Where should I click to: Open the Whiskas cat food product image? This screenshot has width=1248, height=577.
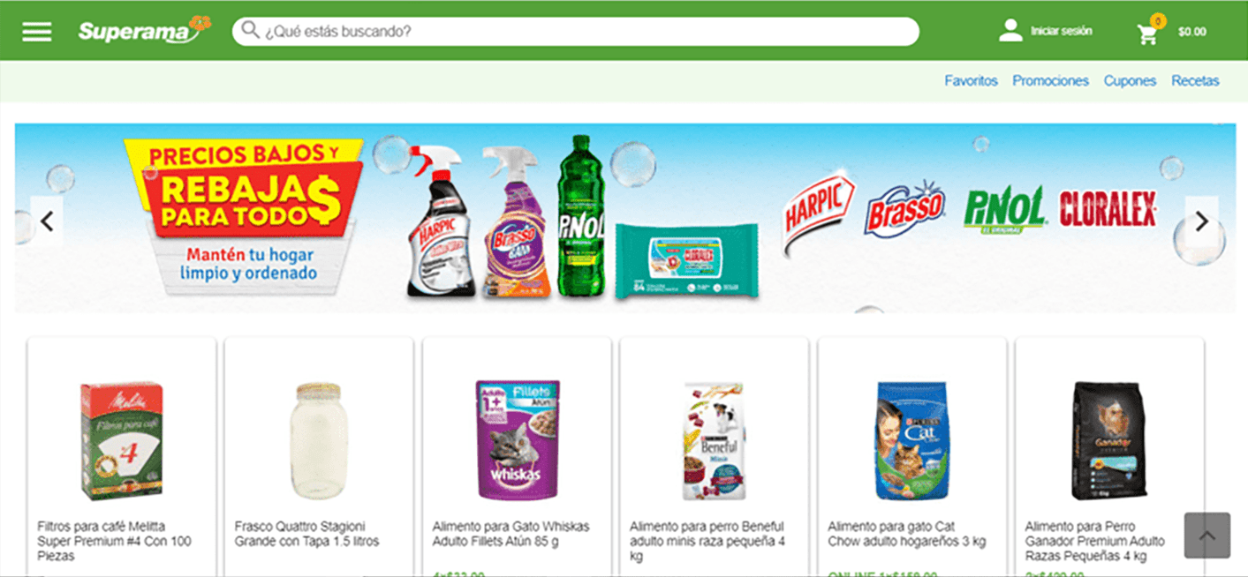pos(518,440)
